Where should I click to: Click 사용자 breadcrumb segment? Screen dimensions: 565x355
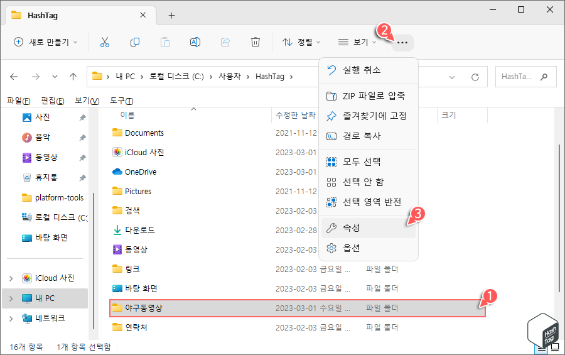click(230, 77)
